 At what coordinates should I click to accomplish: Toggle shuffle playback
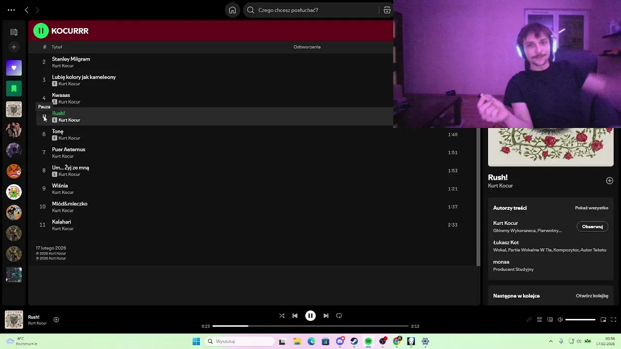click(282, 316)
